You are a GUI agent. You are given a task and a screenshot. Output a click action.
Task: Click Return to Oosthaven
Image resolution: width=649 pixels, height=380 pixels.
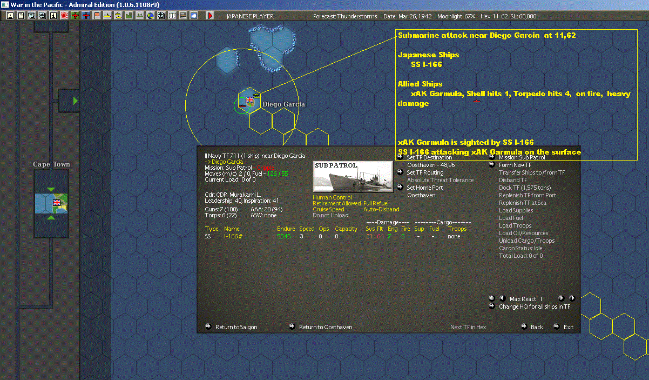[x=326, y=327]
